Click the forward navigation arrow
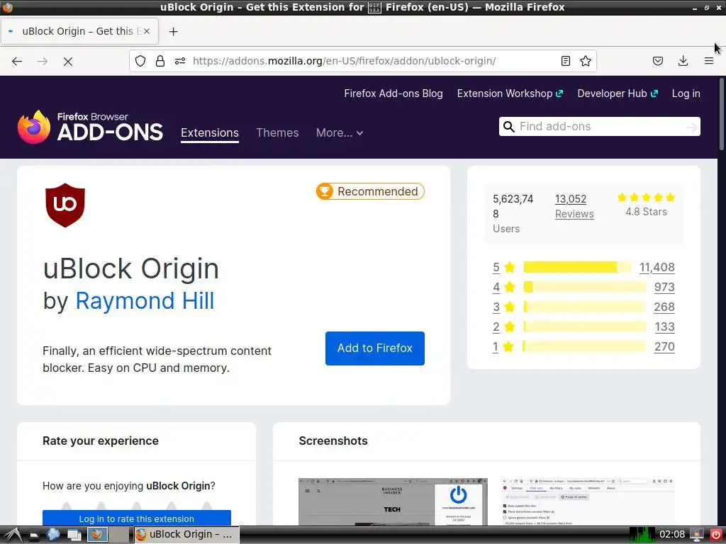This screenshot has width=726, height=544. click(43, 61)
